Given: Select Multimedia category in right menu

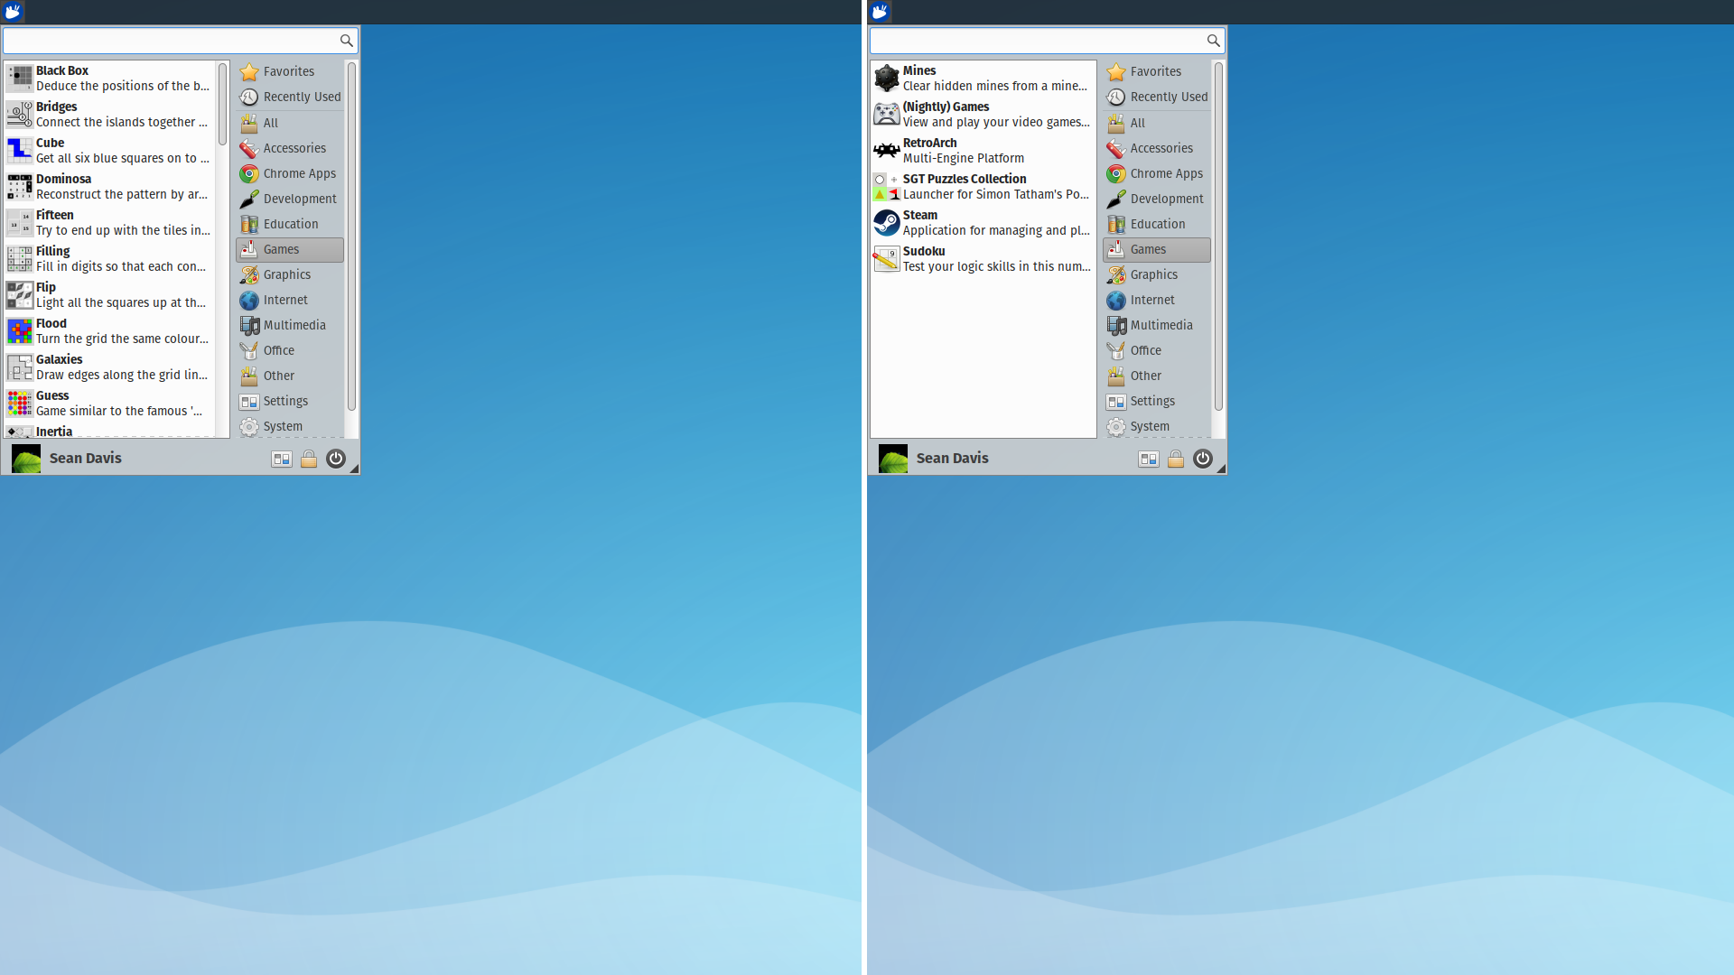Looking at the screenshot, I should (x=1161, y=325).
